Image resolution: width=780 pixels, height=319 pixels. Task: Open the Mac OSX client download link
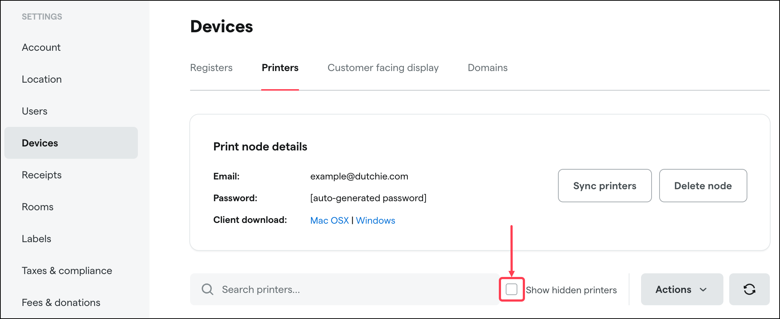(329, 220)
